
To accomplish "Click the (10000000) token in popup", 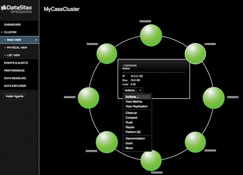I will click(x=130, y=66).
